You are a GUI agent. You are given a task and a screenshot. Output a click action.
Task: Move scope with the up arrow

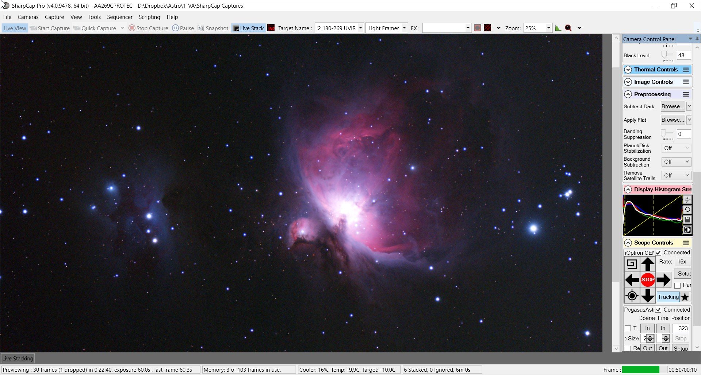648,264
